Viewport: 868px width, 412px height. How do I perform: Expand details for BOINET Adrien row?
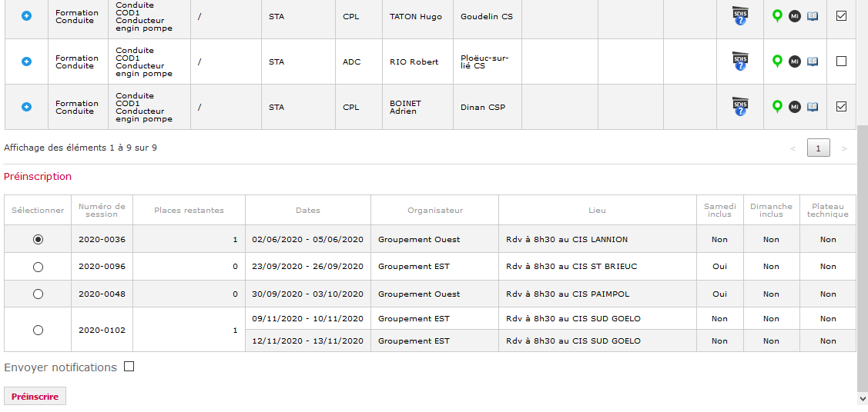26,107
